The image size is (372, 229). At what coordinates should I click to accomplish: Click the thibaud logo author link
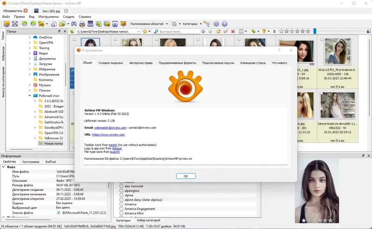[x=117, y=148]
